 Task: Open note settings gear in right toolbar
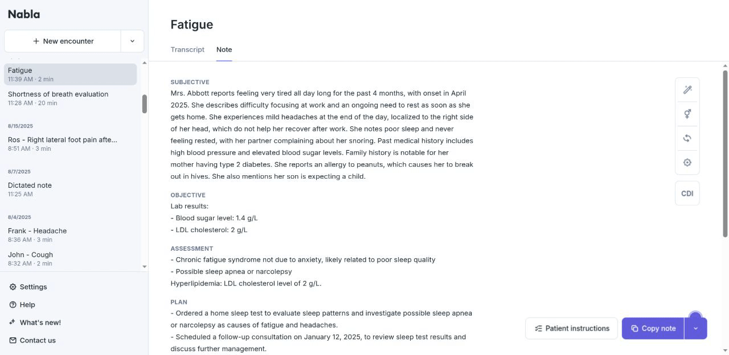(687, 163)
